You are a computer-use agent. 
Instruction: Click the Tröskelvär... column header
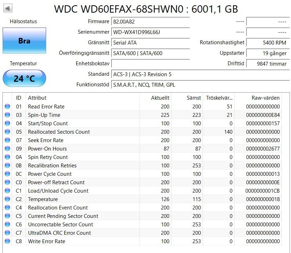(218, 98)
